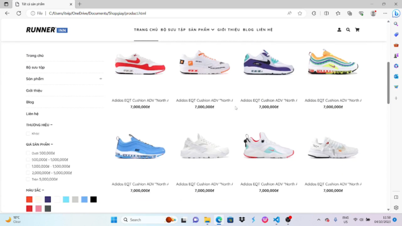
Task: Check the Khác brand checkbox
Action: coord(28,133)
